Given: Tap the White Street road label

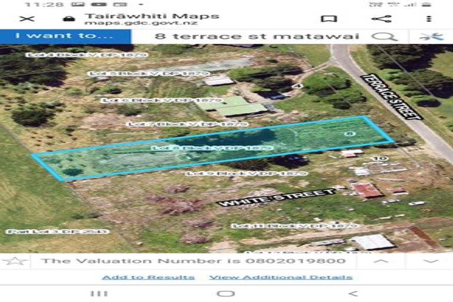Looking at the screenshot, I should click(x=277, y=198).
